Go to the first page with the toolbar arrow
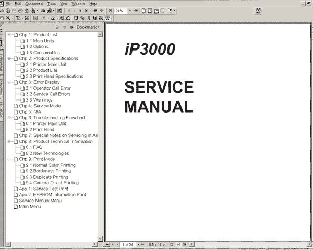This screenshot has height=250, width=313. [x=68, y=11]
